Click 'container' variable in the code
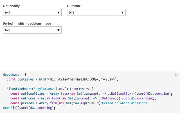Image resolution: width=180 pixels, height=113 pixels. coord(26,79)
